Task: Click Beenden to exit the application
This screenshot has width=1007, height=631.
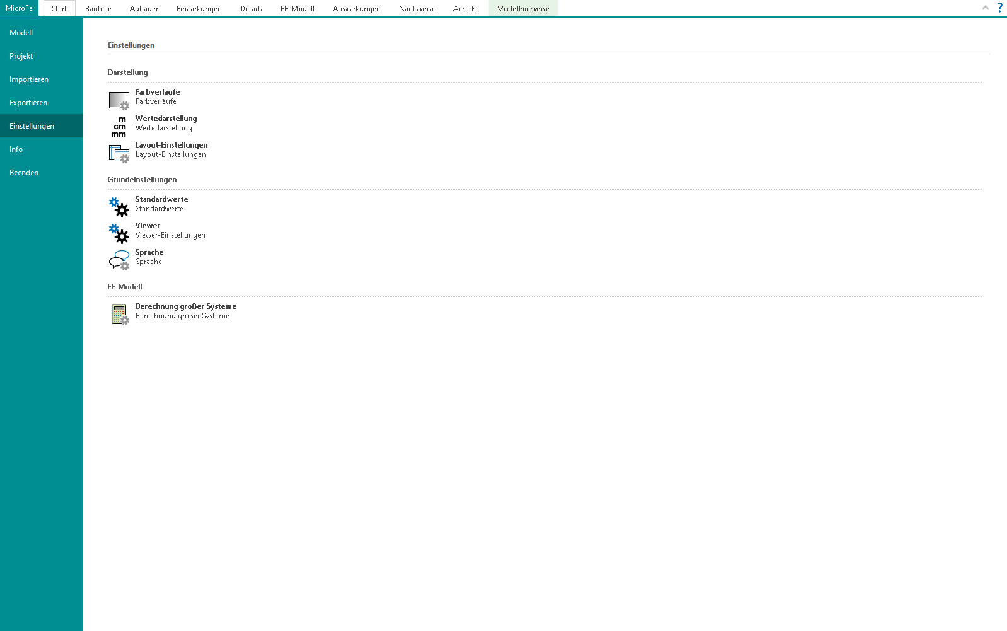Action: (42, 173)
